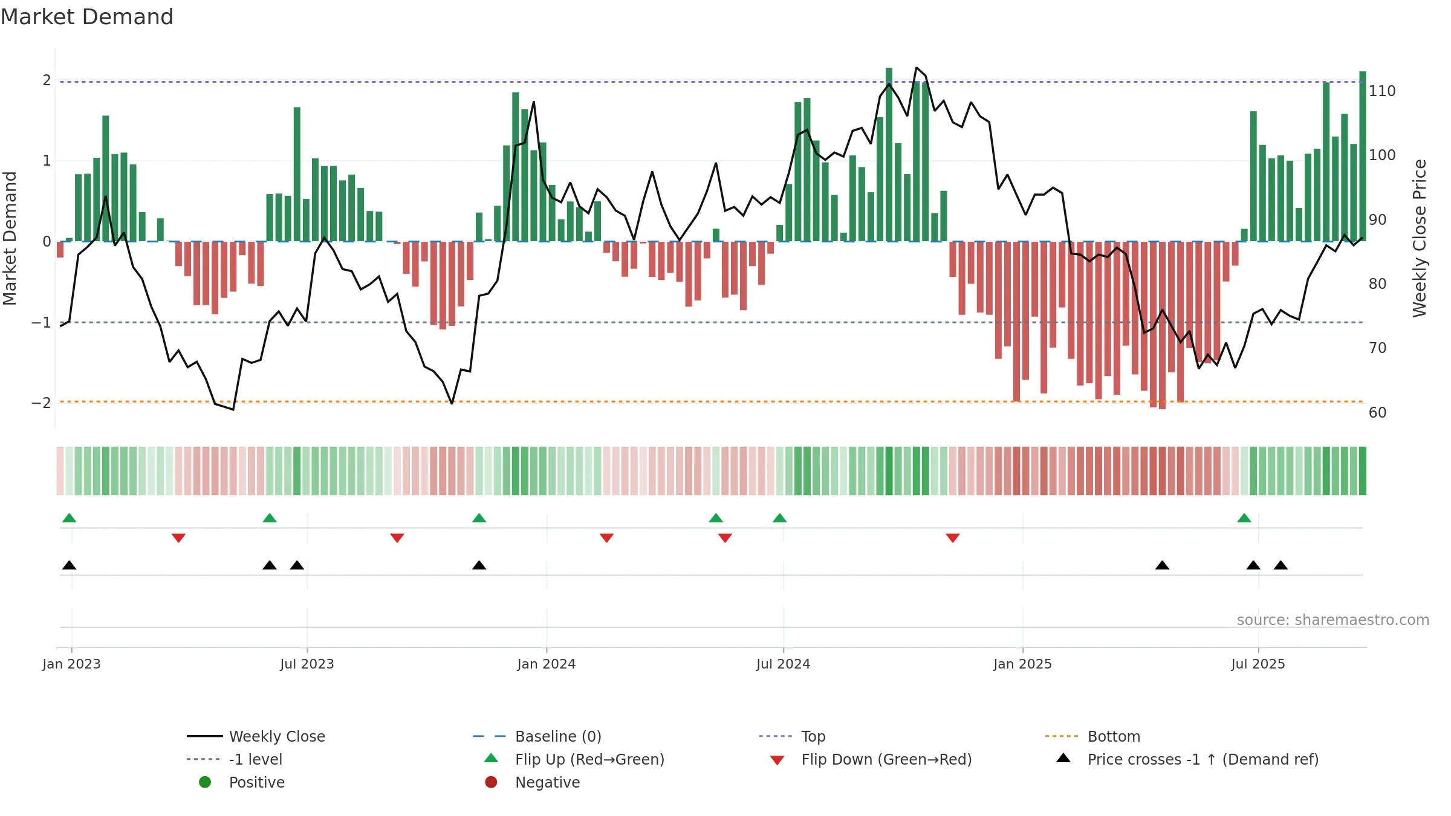Image resolution: width=1451 pixels, height=816 pixels.
Task: Toggle the Baseline (0) legend entry
Action: pos(537,736)
